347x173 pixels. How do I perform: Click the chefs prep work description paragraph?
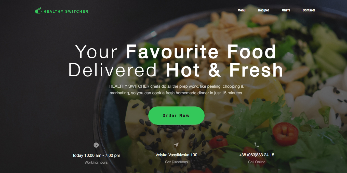[x=176, y=89]
